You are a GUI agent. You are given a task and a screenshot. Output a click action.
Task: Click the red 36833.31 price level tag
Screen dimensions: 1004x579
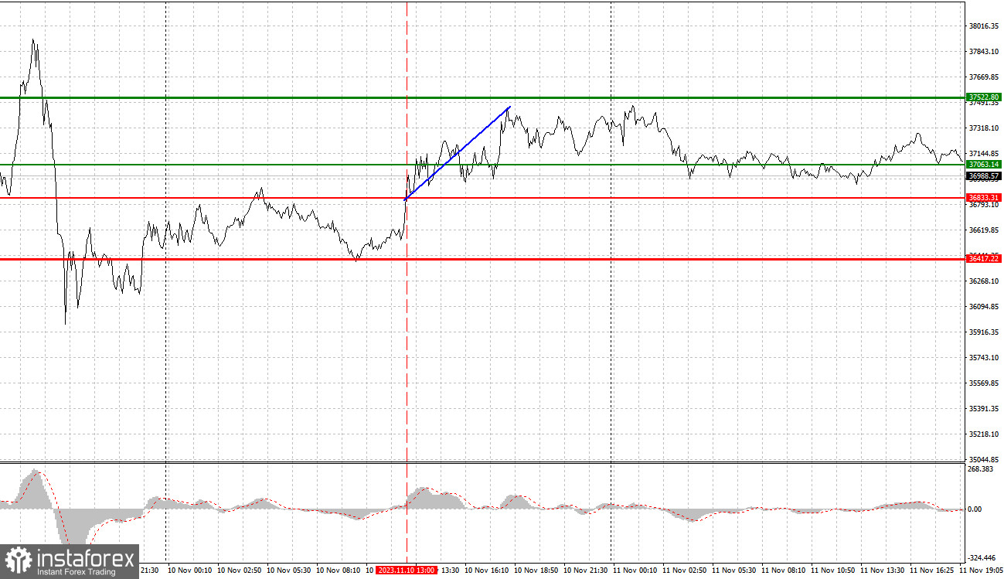(984, 198)
